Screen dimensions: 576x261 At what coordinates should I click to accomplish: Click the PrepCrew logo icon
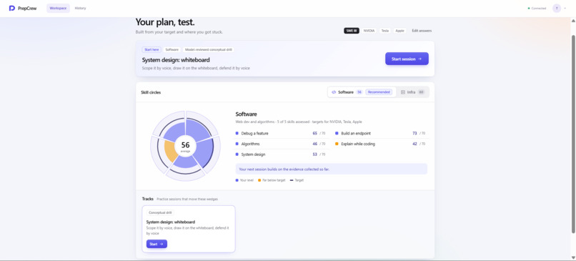pyautogui.click(x=11, y=8)
